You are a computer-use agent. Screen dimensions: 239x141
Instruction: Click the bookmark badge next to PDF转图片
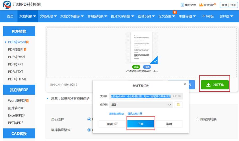tap(25, 50)
